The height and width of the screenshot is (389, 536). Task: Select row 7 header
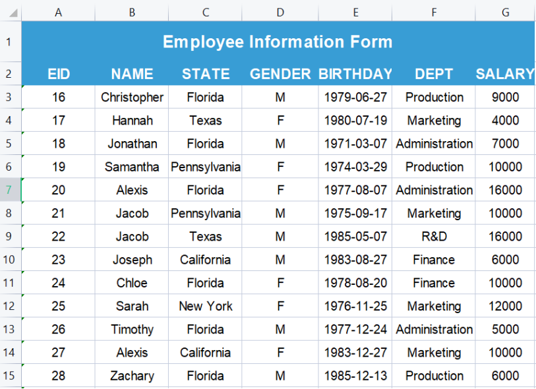(x=10, y=190)
